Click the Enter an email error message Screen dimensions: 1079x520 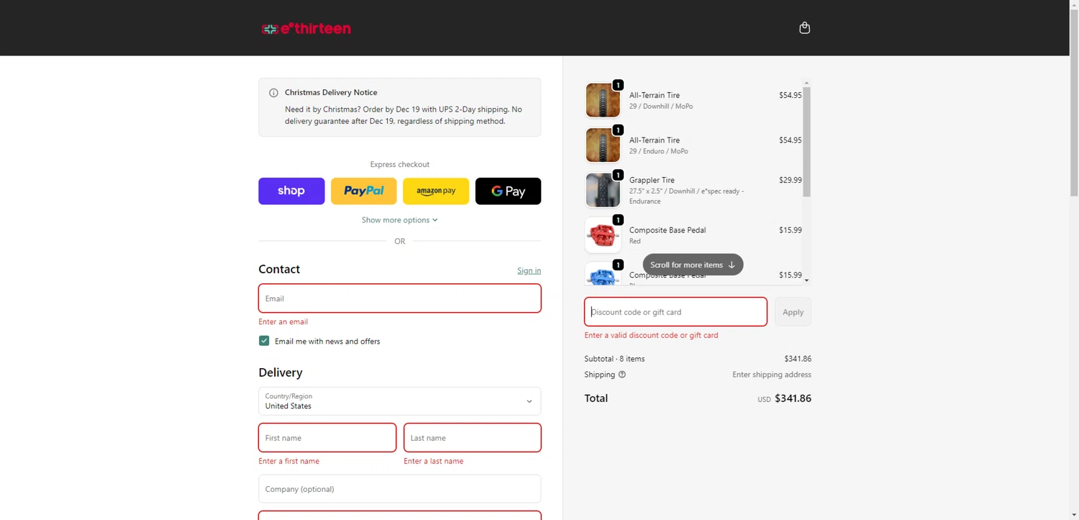click(x=283, y=321)
